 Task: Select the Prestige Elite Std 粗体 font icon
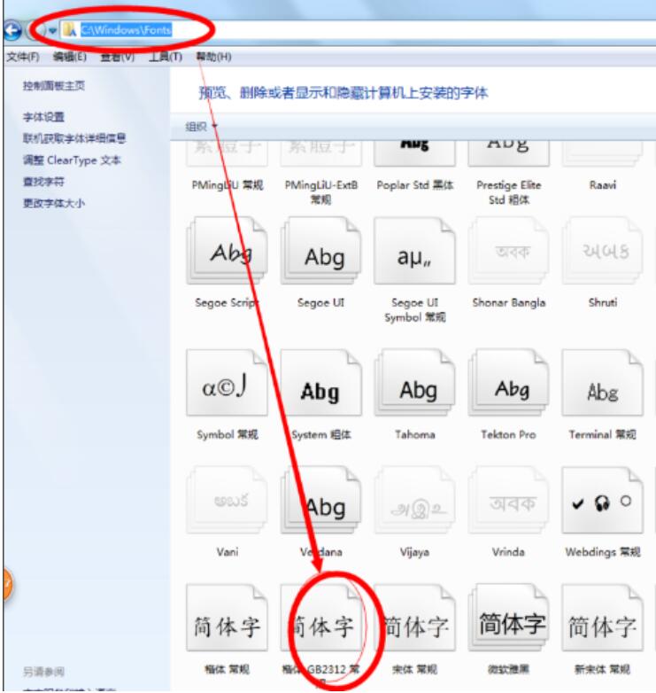click(508, 154)
